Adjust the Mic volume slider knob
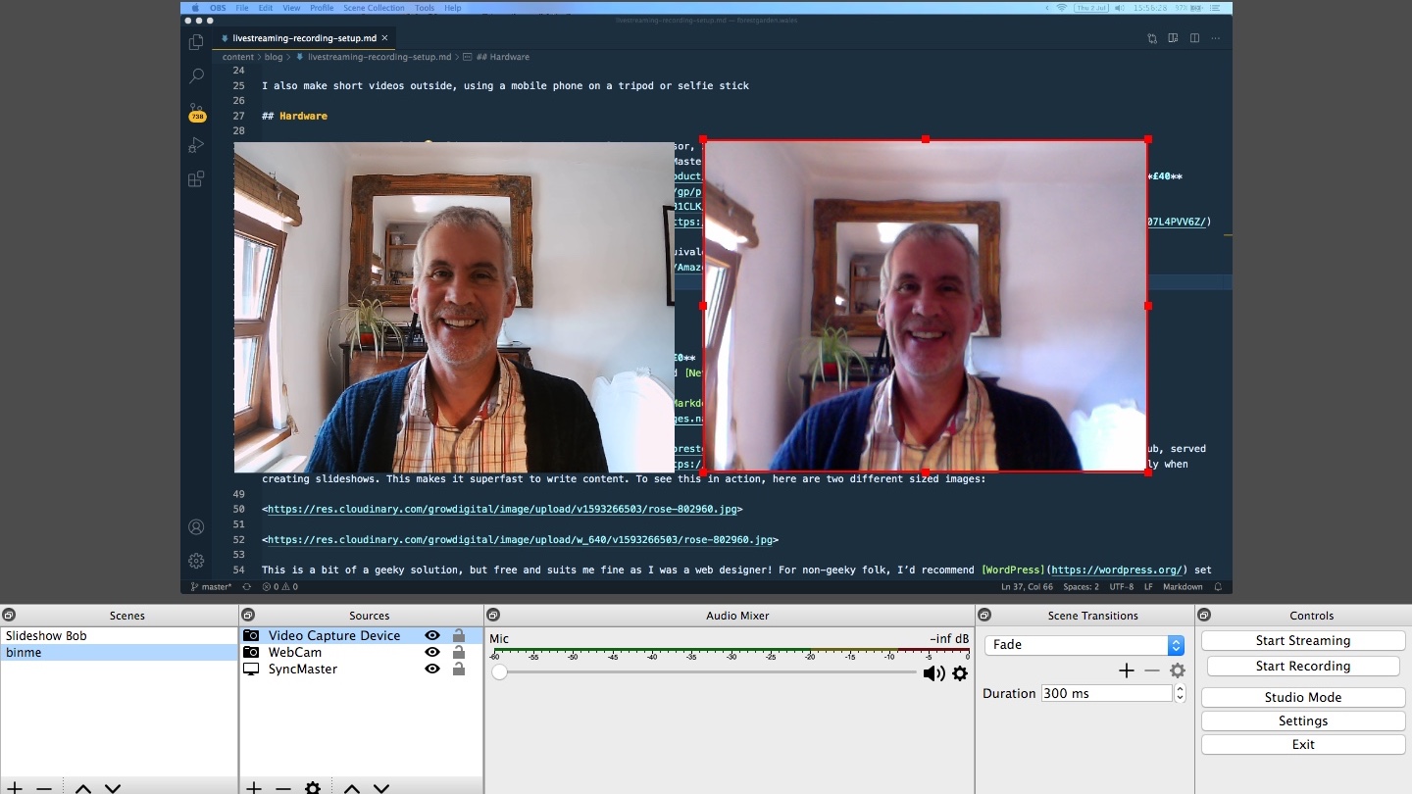Viewport: 1412px width, 794px height. pos(500,672)
